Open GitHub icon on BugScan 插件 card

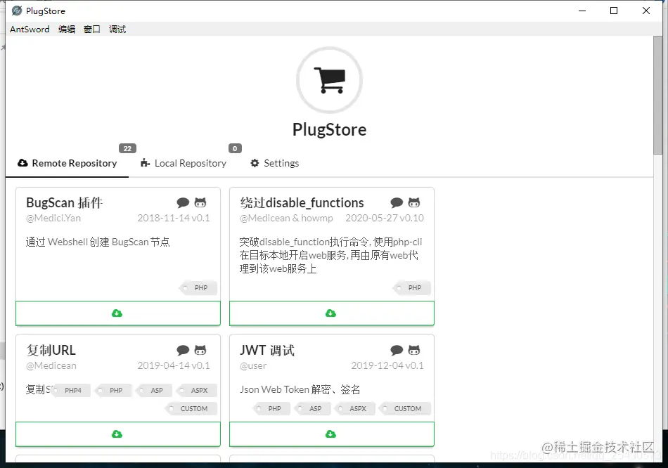(201, 201)
